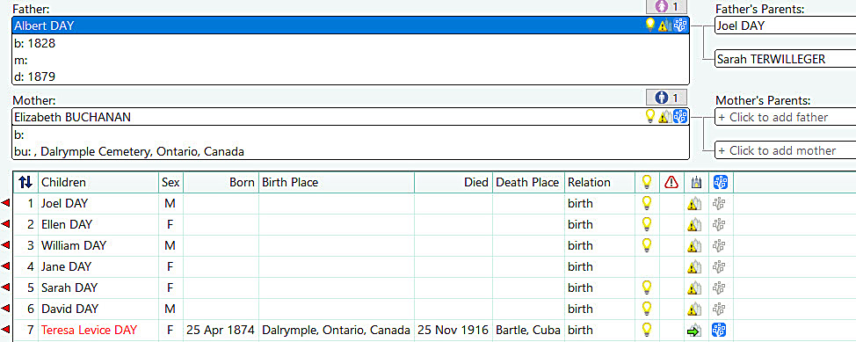Click the temple icon in David DAY's row
The image size is (856, 342).
click(693, 309)
